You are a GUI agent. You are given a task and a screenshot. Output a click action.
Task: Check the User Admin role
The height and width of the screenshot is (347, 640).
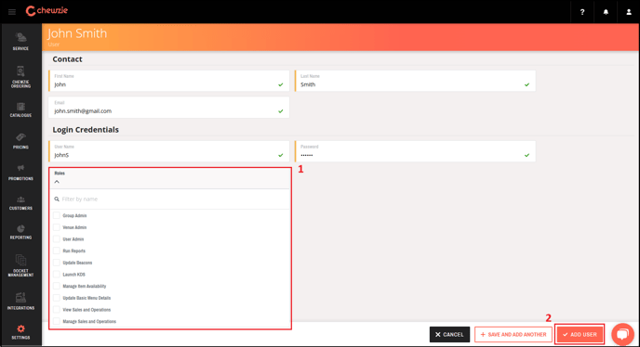coord(57,239)
